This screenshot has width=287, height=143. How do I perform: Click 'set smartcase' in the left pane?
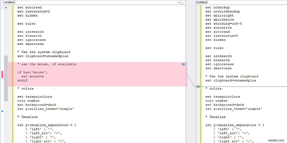(30, 44)
